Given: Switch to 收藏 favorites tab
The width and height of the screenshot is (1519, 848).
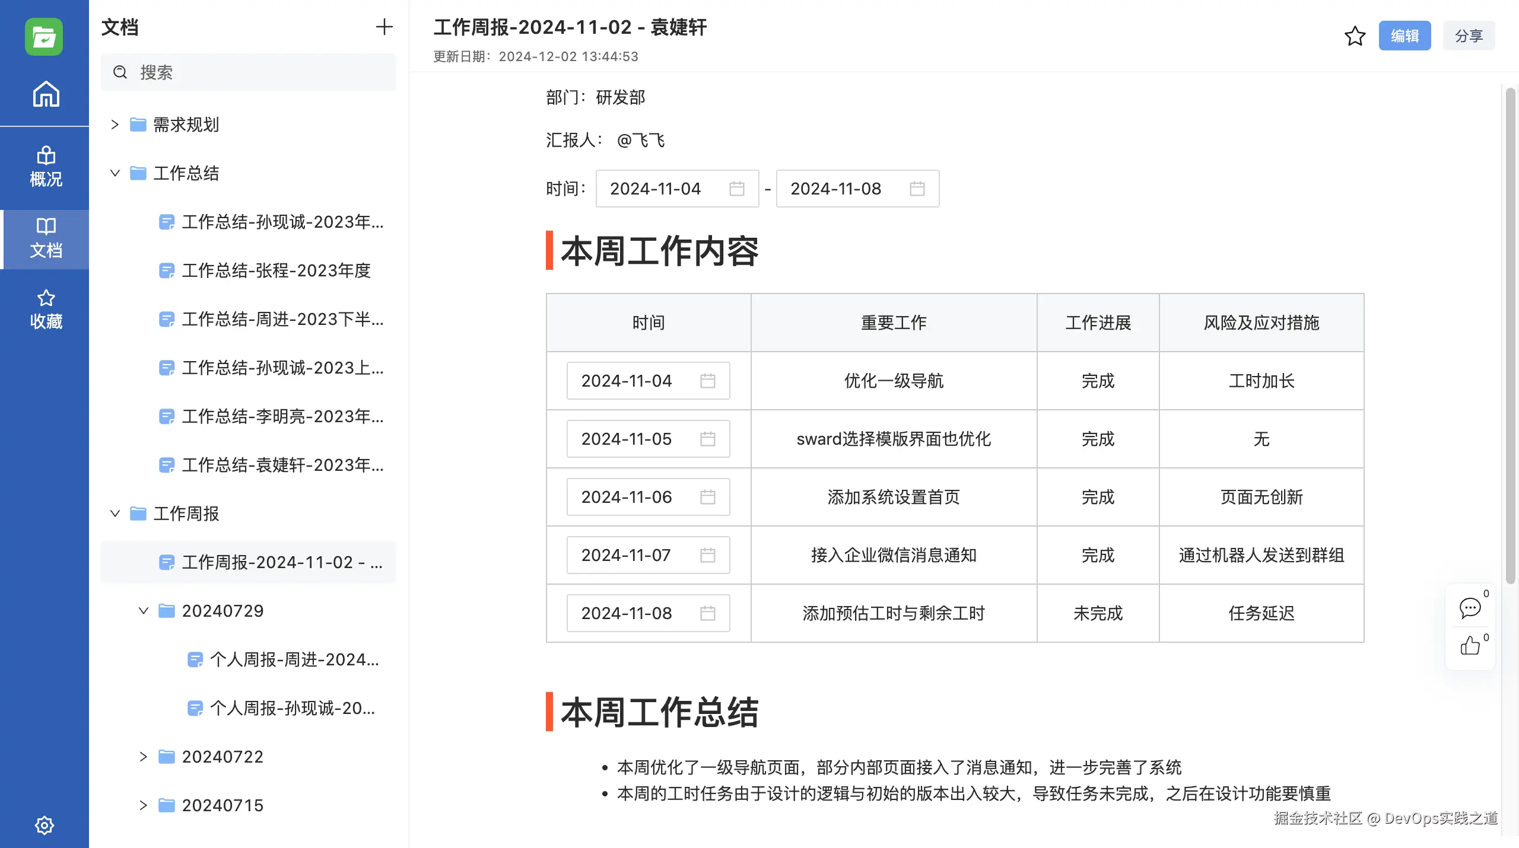Looking at the screenshot, I should coord(46,310).
